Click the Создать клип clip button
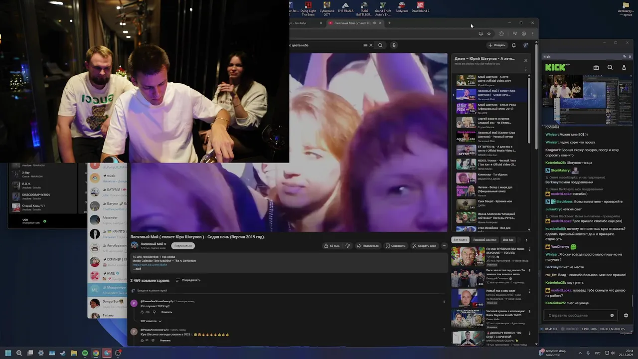Viewport: 638px width, 359px height. pyautogui.click(x=424, y=246)
